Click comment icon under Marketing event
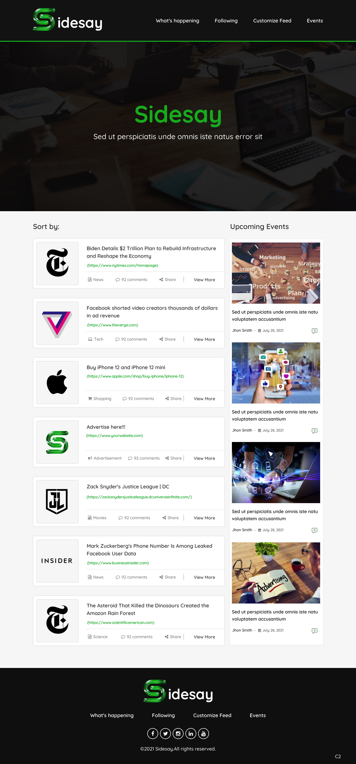Image resolution: width=356 pixels, height=764 pixels. pyautogui.click(x=314, y=331)
